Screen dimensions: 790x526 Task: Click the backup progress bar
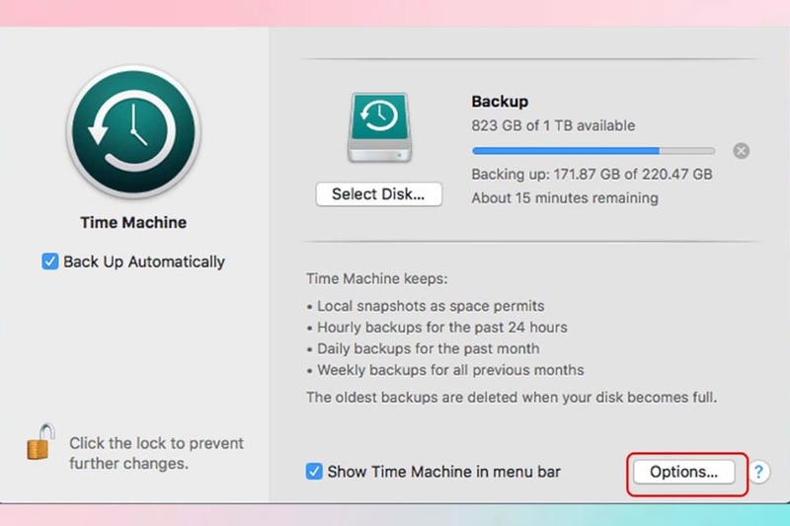tap(593, 151)
